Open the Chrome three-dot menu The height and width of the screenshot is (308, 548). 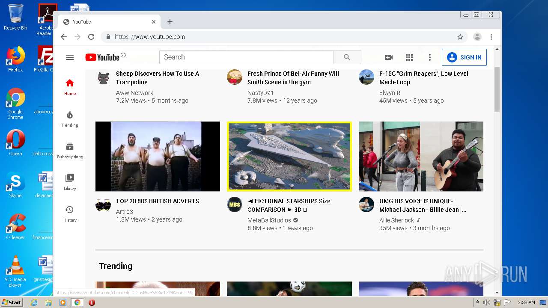click(x=491, y=37)
